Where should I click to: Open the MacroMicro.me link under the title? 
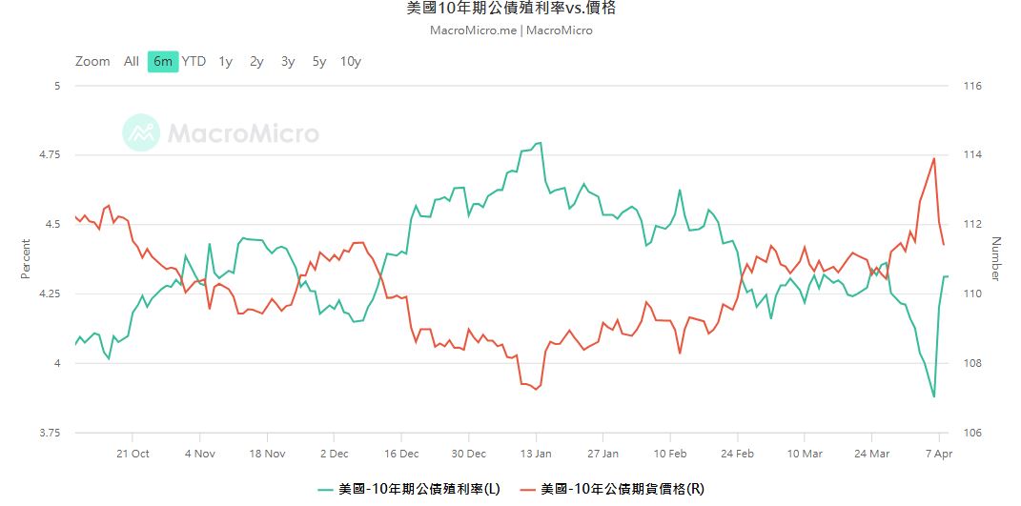click(x=474, y=30)
